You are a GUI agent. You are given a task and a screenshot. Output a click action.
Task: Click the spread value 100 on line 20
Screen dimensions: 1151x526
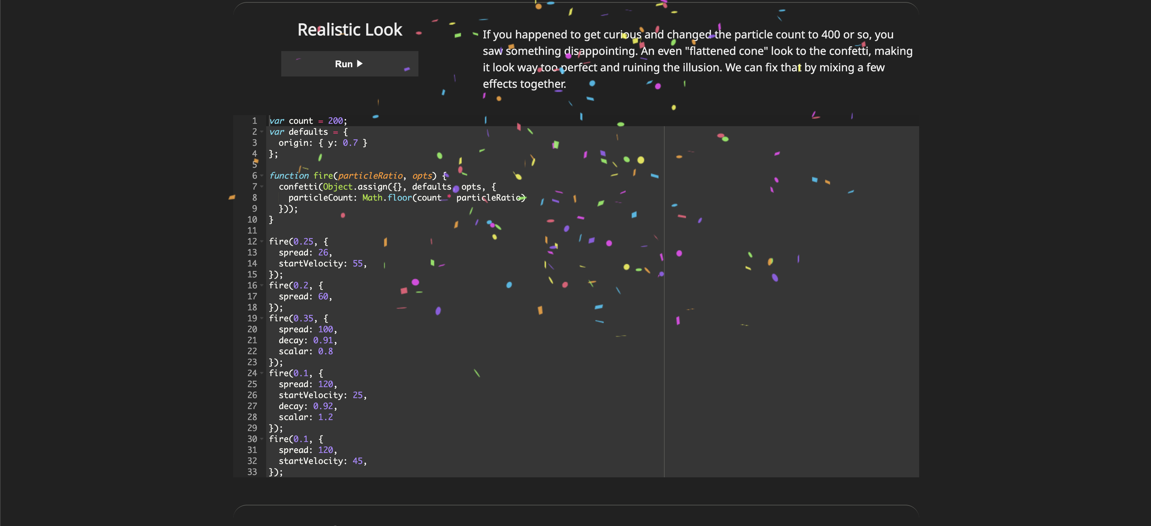[325, 330]
